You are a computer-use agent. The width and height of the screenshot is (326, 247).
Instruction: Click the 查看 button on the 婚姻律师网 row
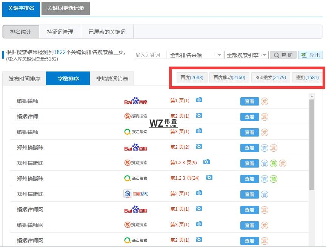(249, 210)
